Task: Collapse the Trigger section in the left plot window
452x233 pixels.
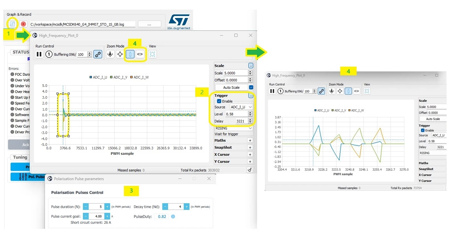Action: [251, 96]
